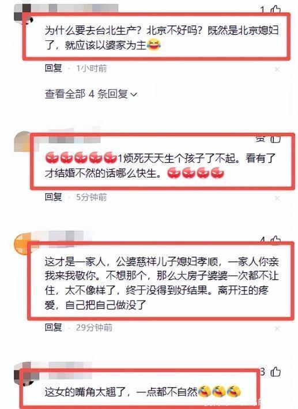This screenshot has height=409, width=298.
Task: Open the first commenter's avatar
Action: point(23,14)
